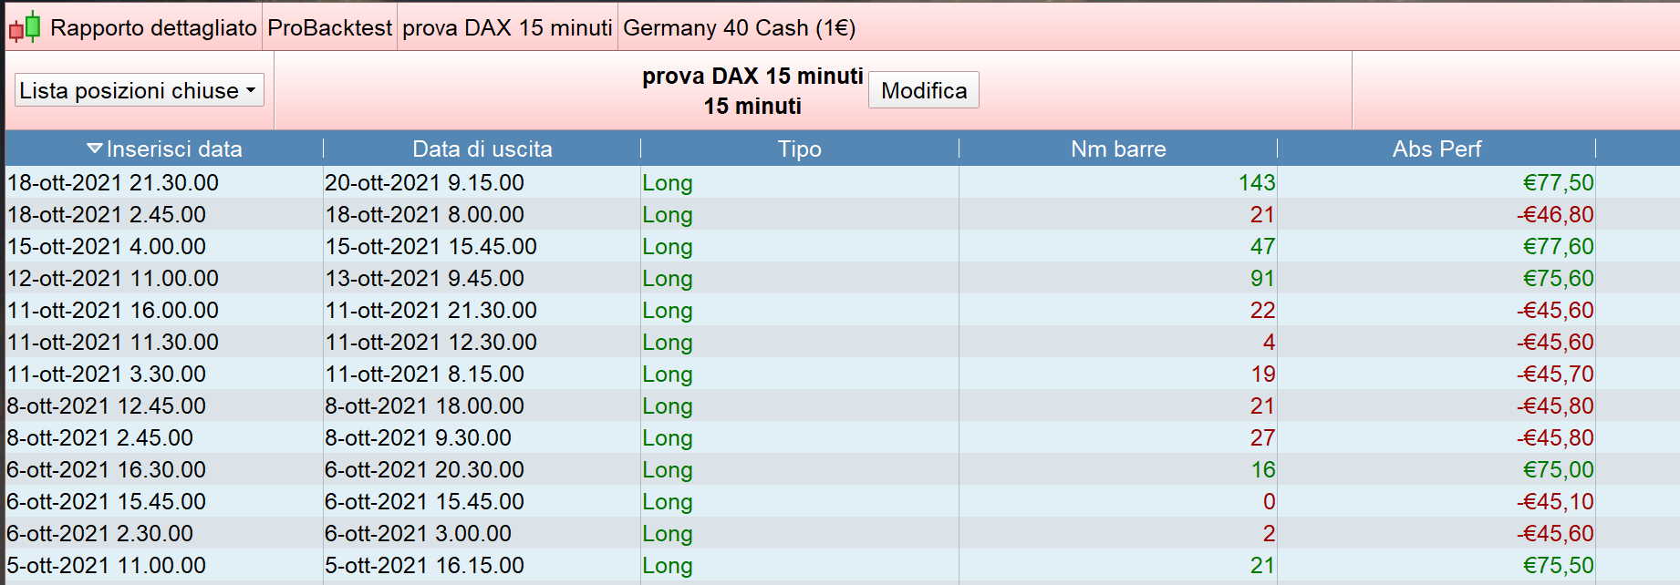Screen dimensions: 1680x585
Task: Click the -€46,80 loss value
Action: coord(1555,214)
